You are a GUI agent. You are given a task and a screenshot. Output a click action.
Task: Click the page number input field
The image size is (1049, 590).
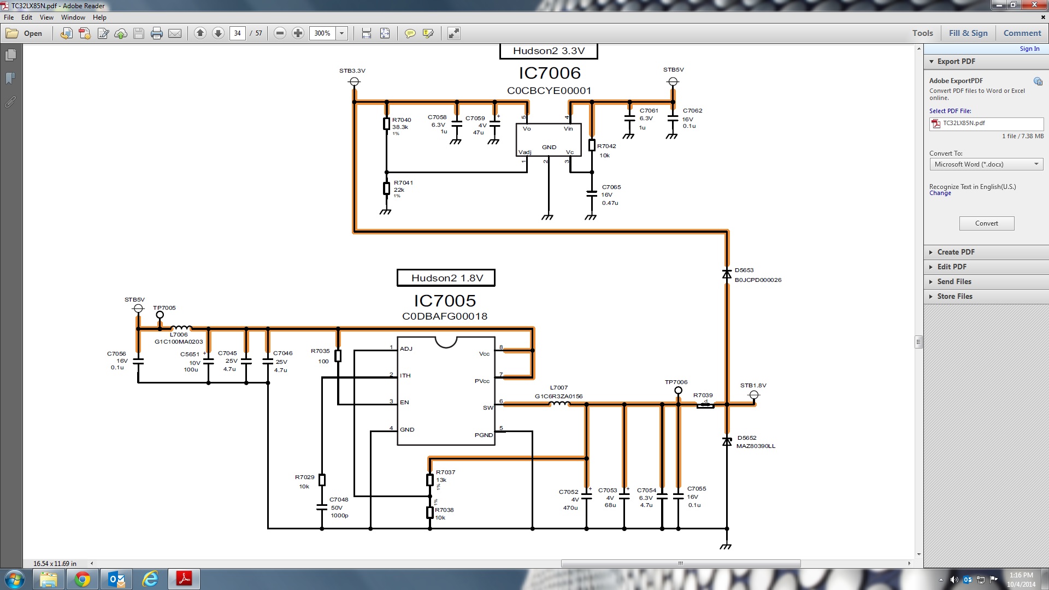coord(237,33)
